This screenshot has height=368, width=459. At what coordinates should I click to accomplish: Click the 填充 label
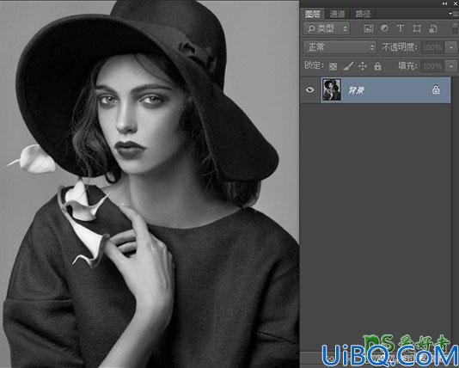(x=407, y=66)
